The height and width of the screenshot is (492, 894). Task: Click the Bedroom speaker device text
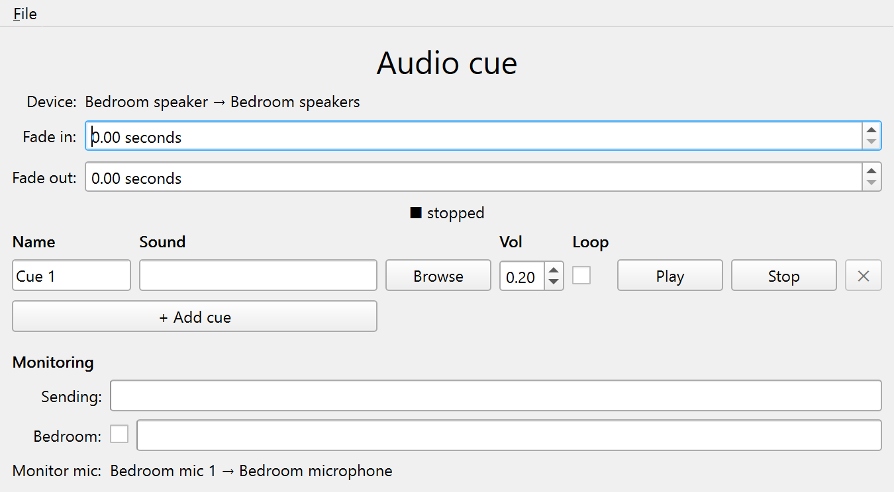223,102
